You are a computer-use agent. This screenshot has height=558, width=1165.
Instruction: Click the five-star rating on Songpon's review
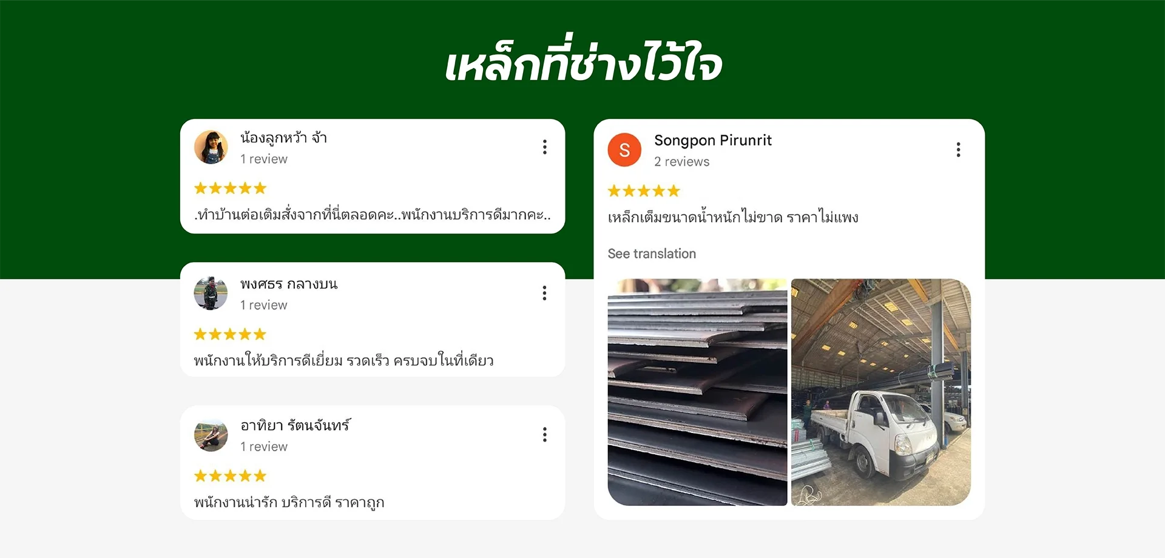pyautogui.click(x=644, y=191)
